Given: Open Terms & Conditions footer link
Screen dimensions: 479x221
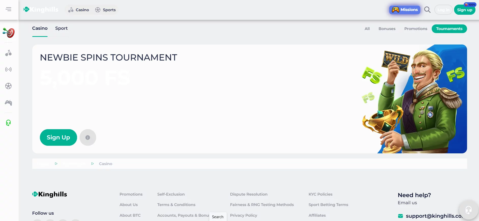Looking at the screenshot, I should click(x=176, y=205).
